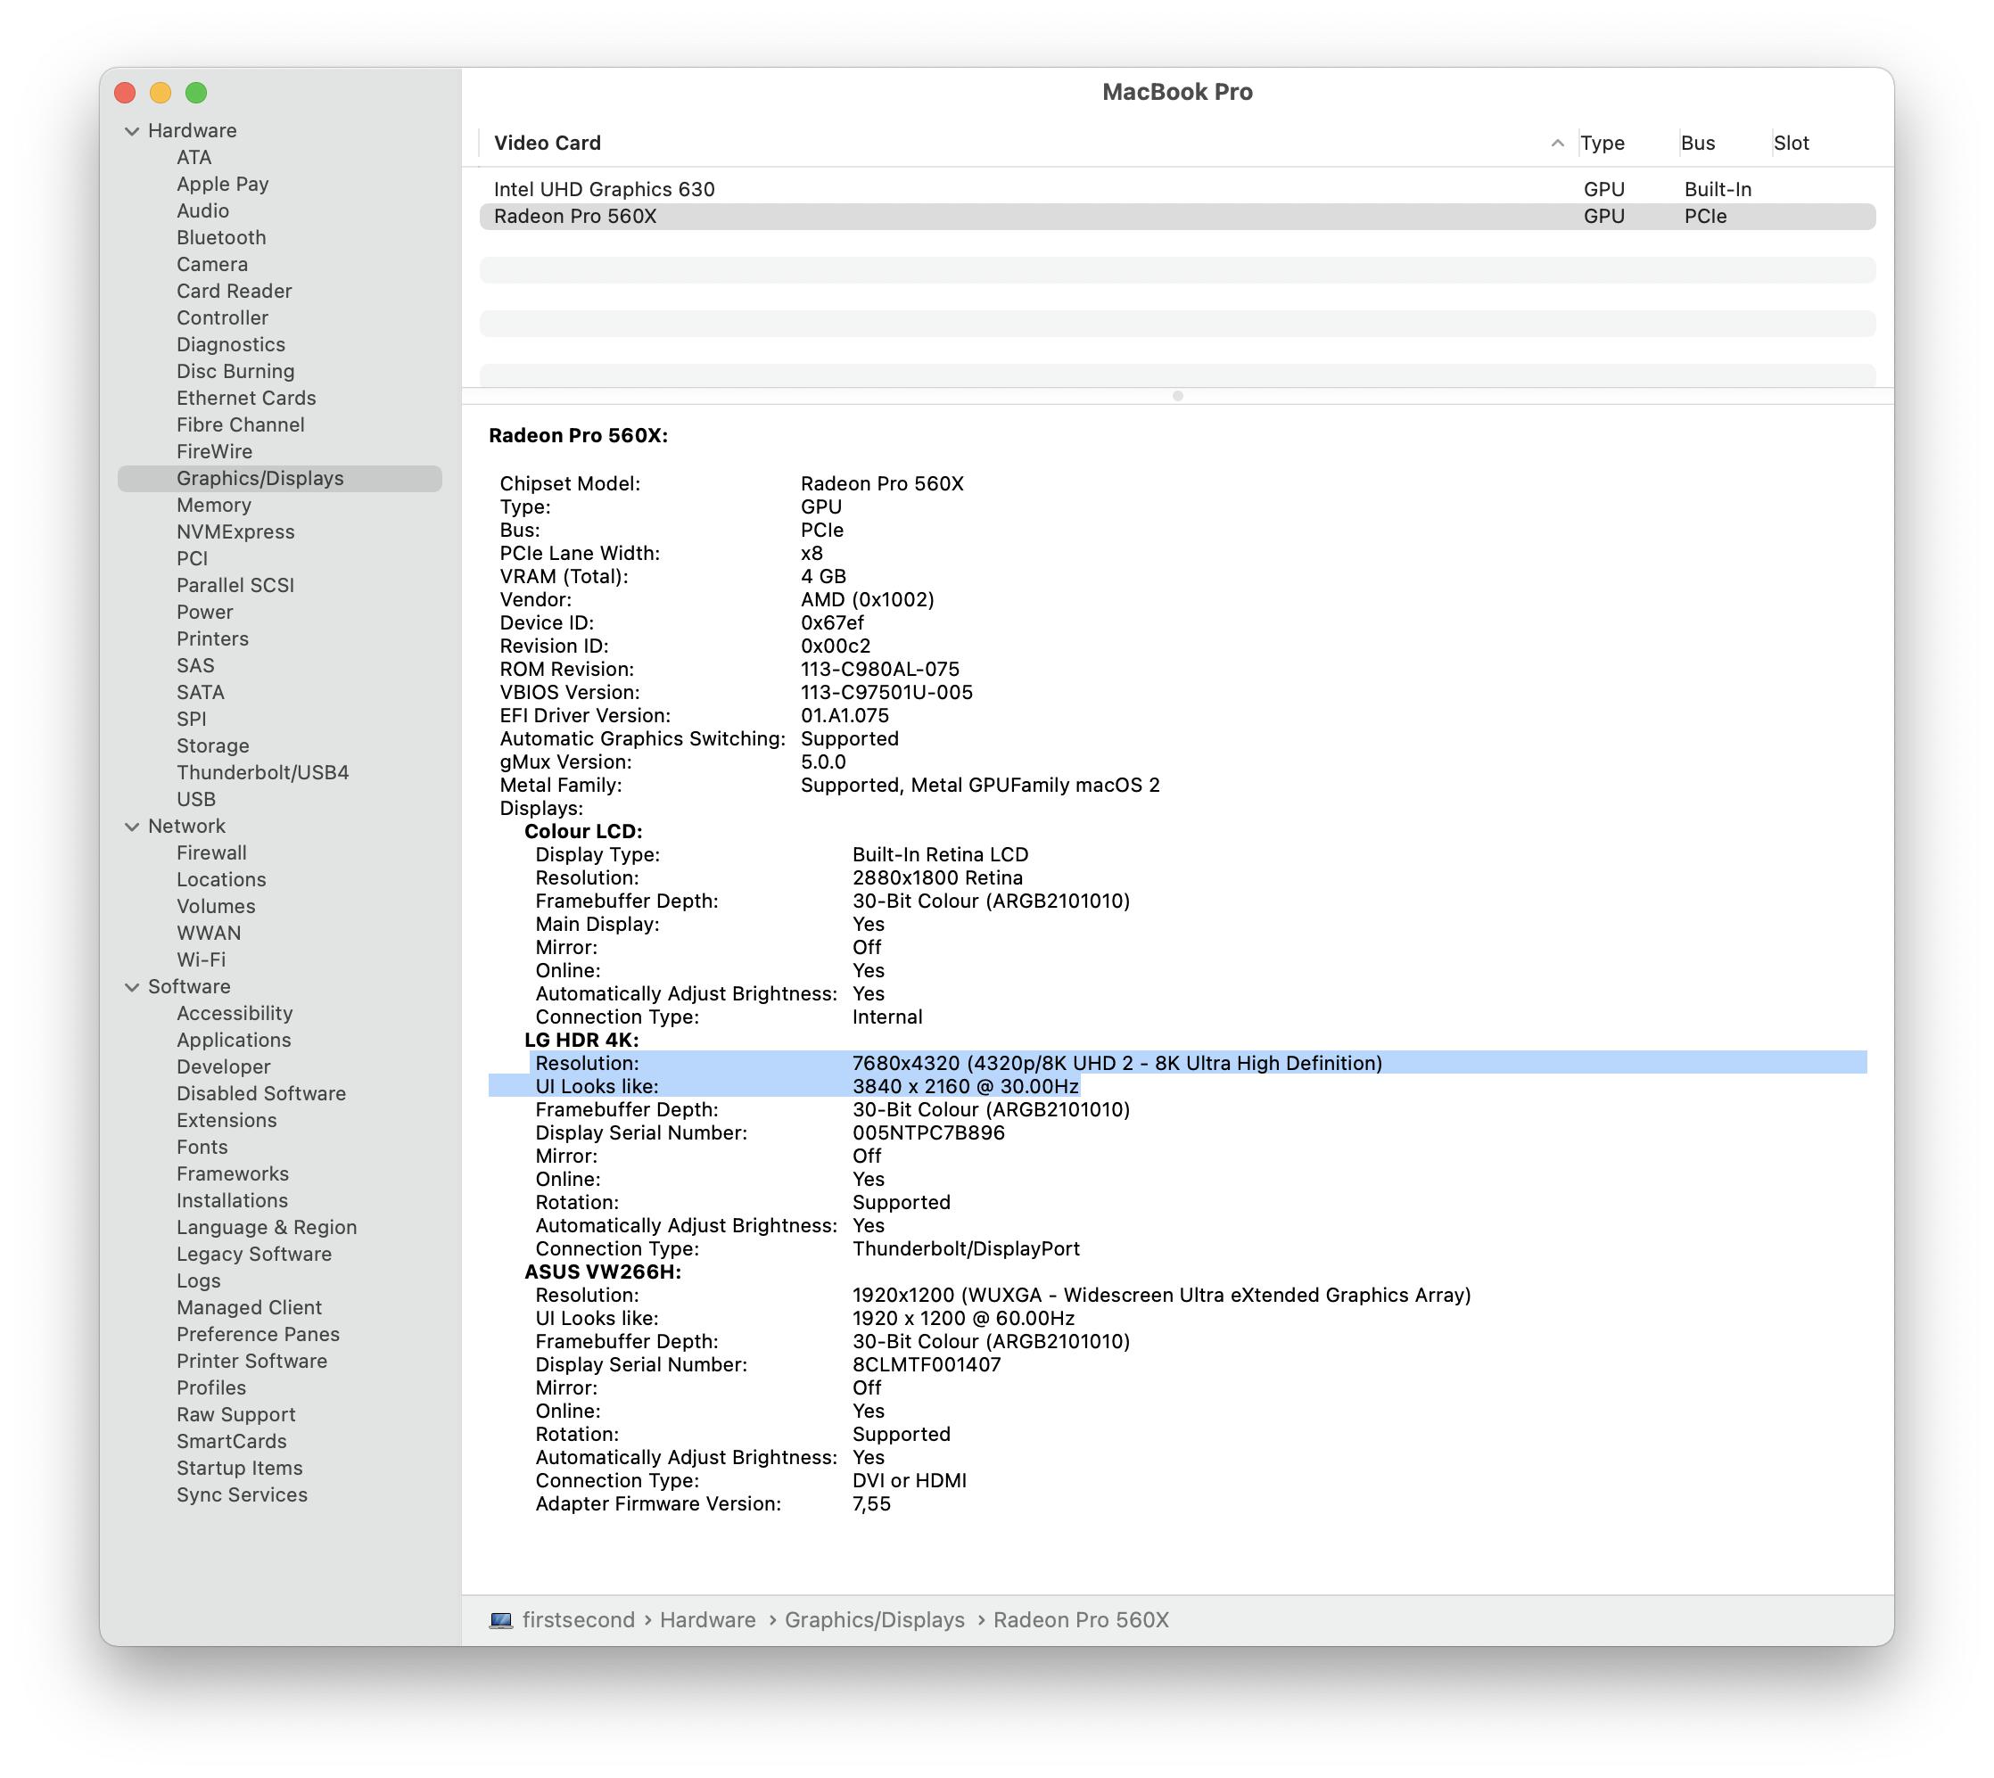Collapse the Network section chevron

[x=132, y=827]
